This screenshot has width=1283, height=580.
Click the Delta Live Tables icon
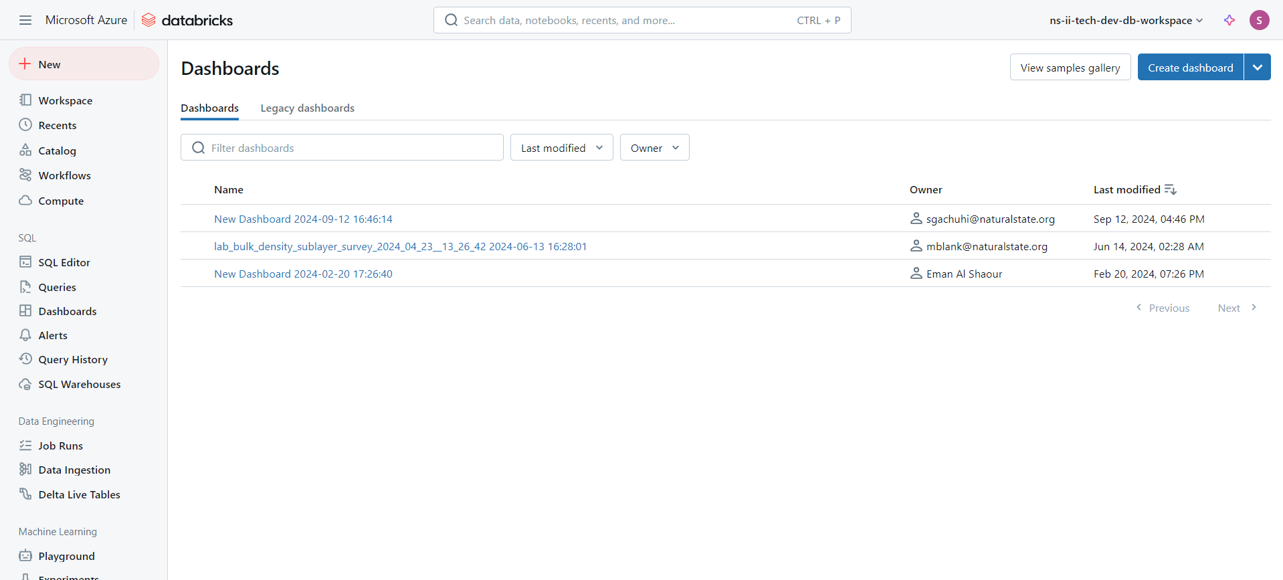[25, 494]
